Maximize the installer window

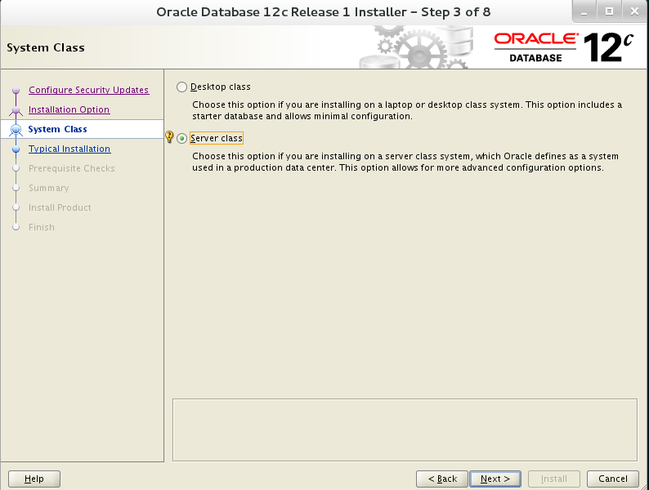pos(609,11)
